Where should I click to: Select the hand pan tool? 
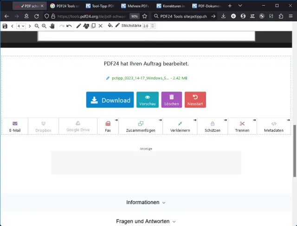click(x=52, y=26)
